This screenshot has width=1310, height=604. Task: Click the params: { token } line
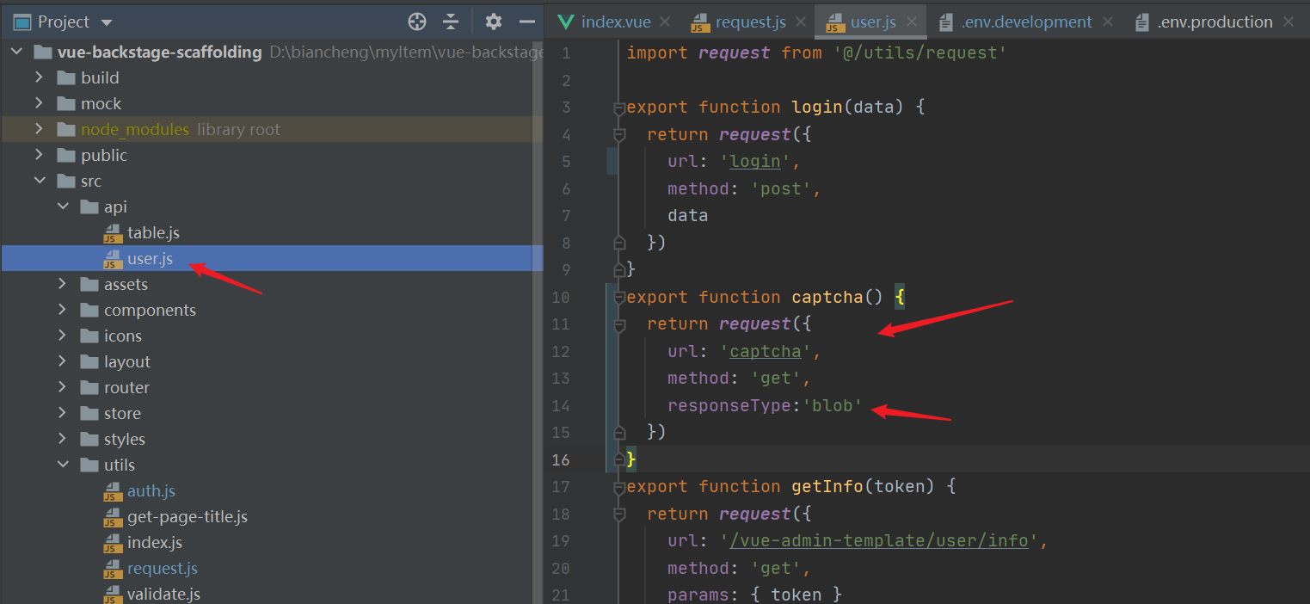click(754, 595)
